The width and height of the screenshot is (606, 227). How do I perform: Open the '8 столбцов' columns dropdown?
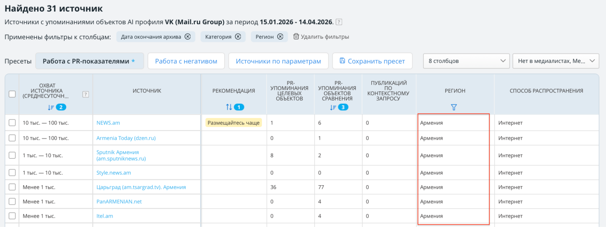466,61
